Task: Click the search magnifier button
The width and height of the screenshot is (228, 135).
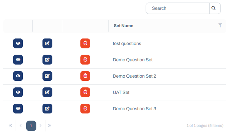Action: (215, 8)
